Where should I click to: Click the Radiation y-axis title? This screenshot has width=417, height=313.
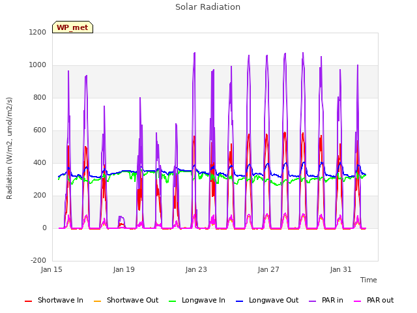[x=9, y=148]
